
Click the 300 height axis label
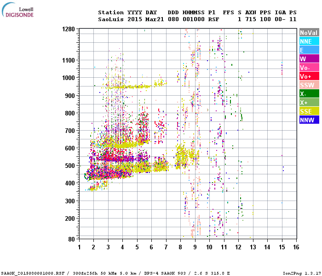(70, 201)
